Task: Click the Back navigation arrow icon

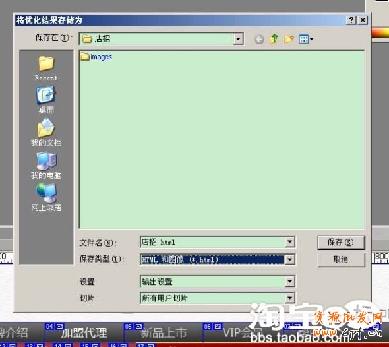Action: (259, 39)
